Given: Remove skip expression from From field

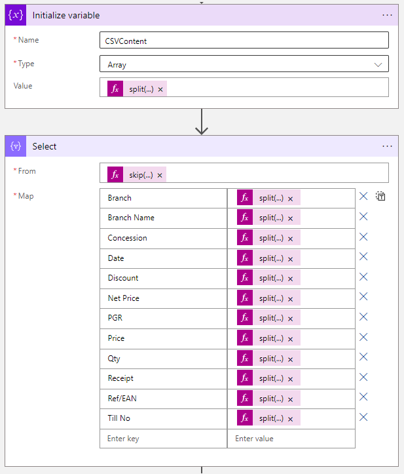Looking at the screenshot, I should point(160,175).
